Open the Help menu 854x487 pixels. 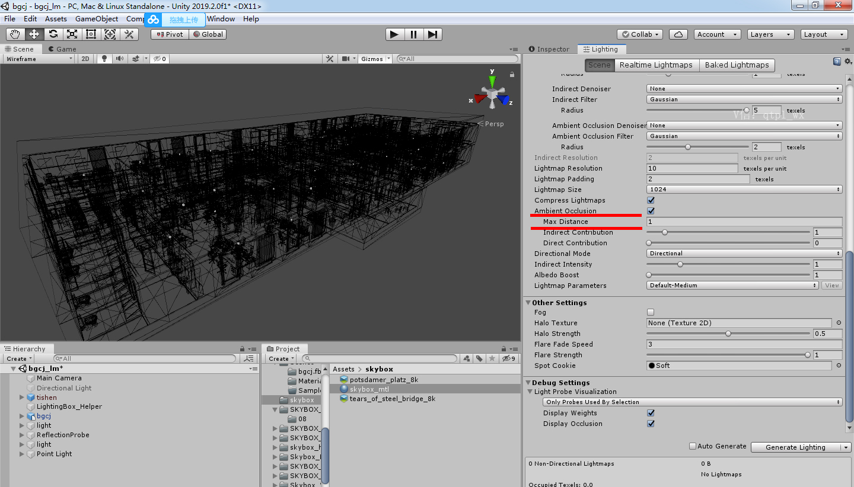pyautogui.click(x=251, y=19)
